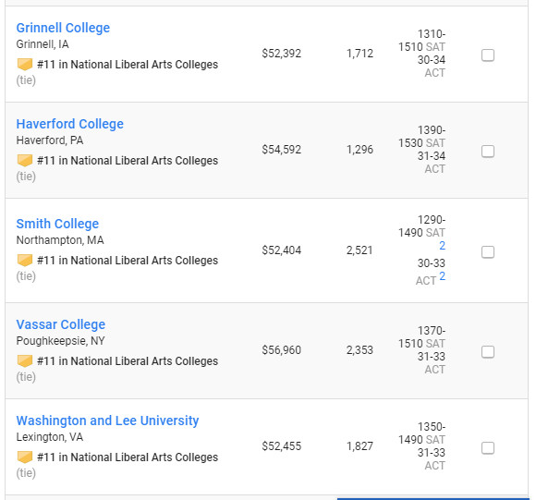This screenshot has height=500, width=536.
Task: Enable compare checkbox for Washington and Lee University
Action: point(487,447)
